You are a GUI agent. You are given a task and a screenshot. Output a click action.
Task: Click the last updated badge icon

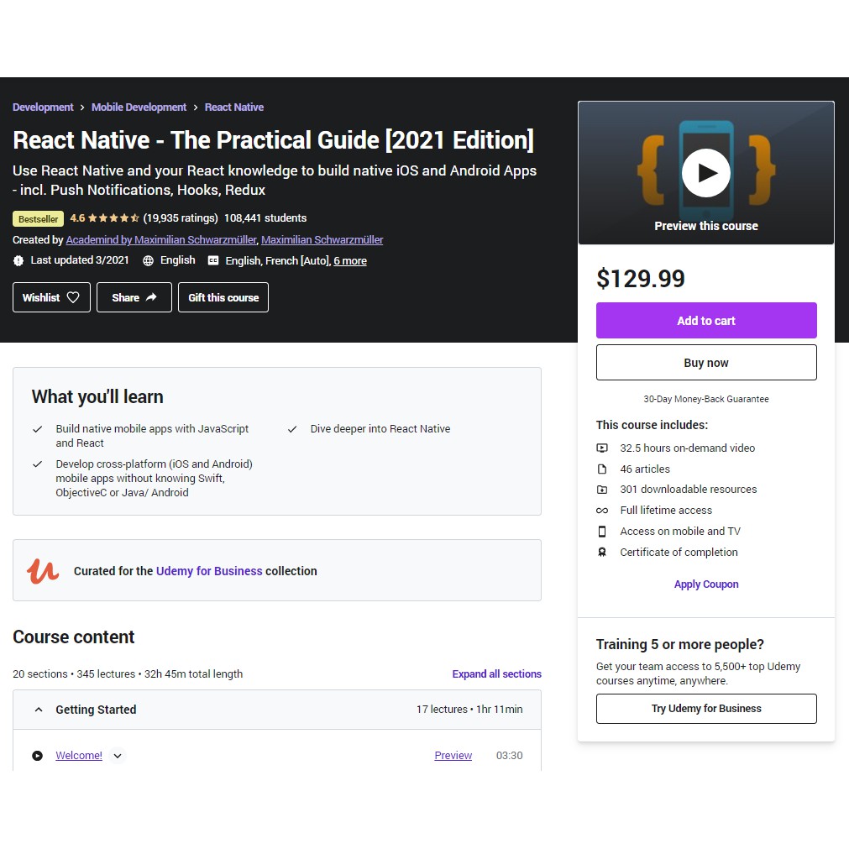[18, 261]
